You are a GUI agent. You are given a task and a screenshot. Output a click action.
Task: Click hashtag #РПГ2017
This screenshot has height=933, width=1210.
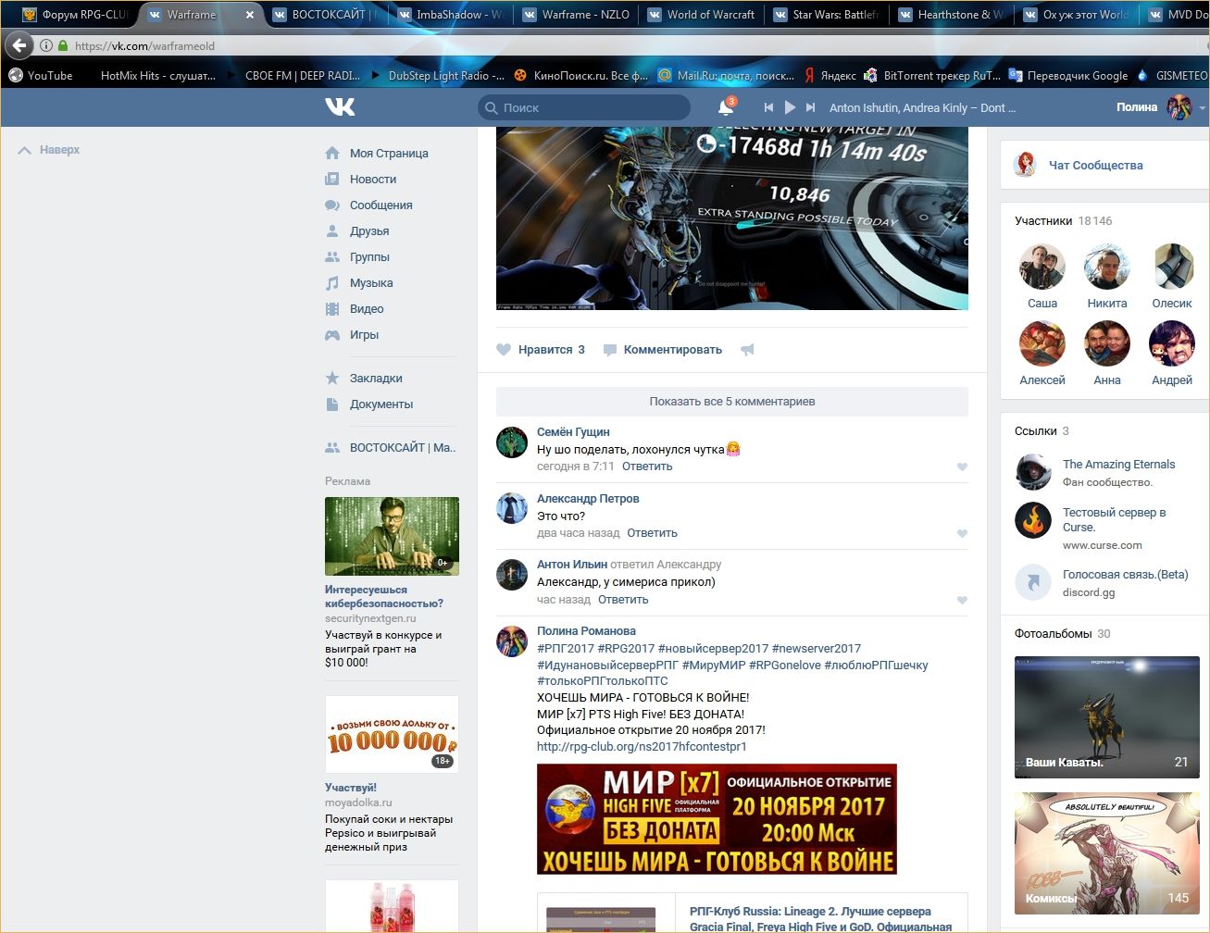point(566,649)
